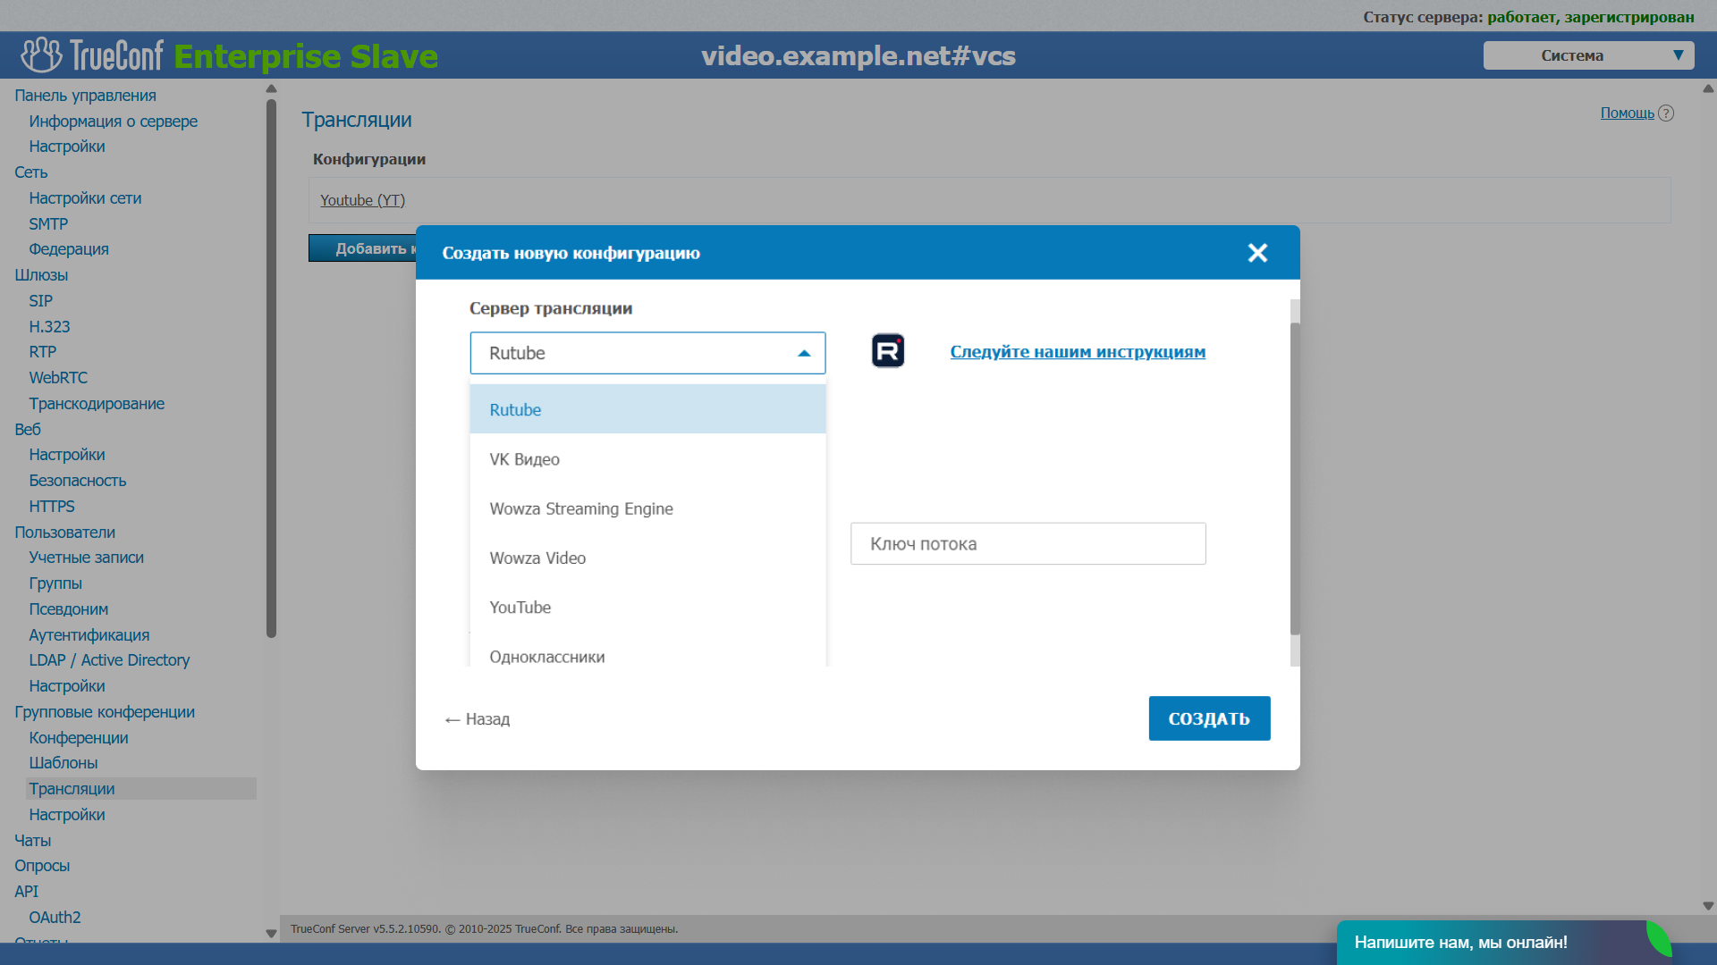This screenshot has height=965, width=1717.
Task: Pick the Одноклассники option
Action: [546, 656]
